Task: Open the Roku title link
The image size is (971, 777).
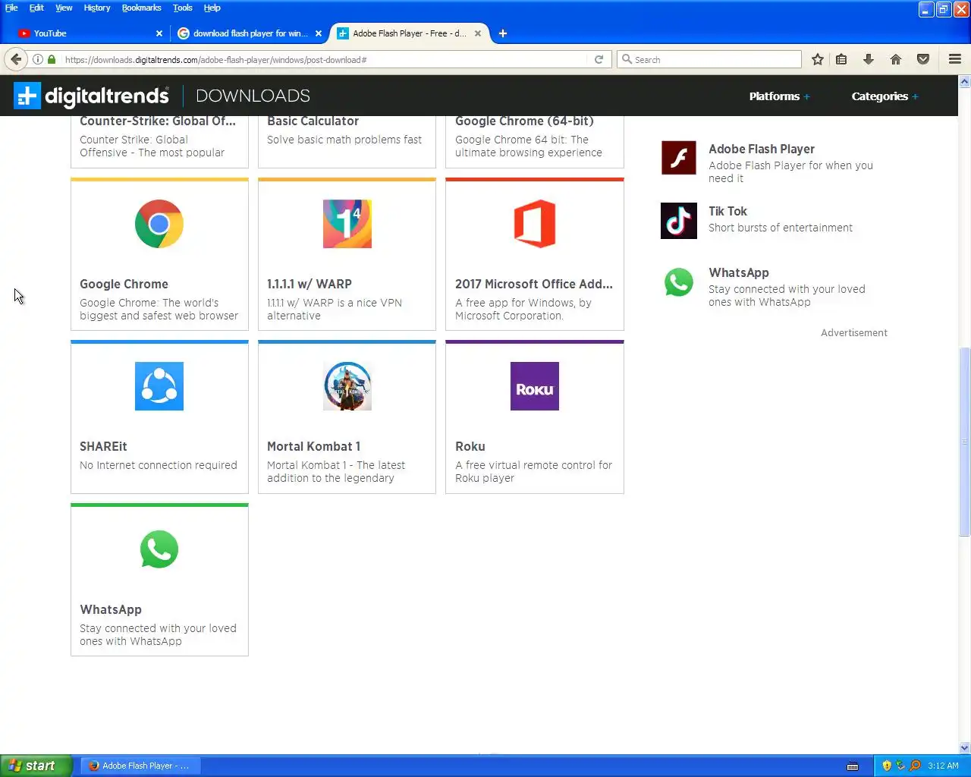Action: (x=470, y=446)
